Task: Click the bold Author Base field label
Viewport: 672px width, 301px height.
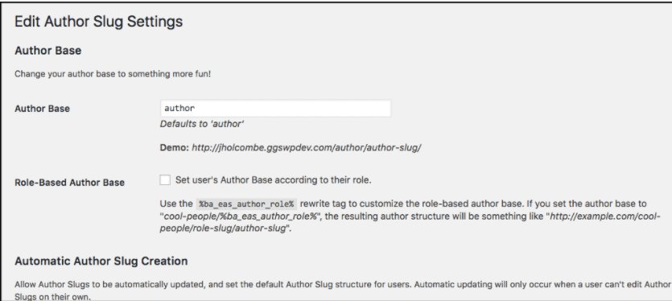Action: pos(42,109)
